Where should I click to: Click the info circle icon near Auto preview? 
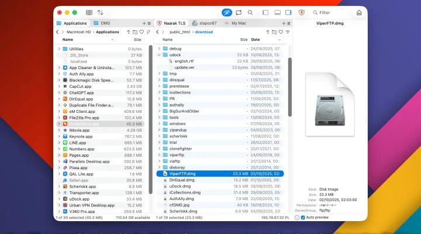pyautogui.click(x=297, y=218)
